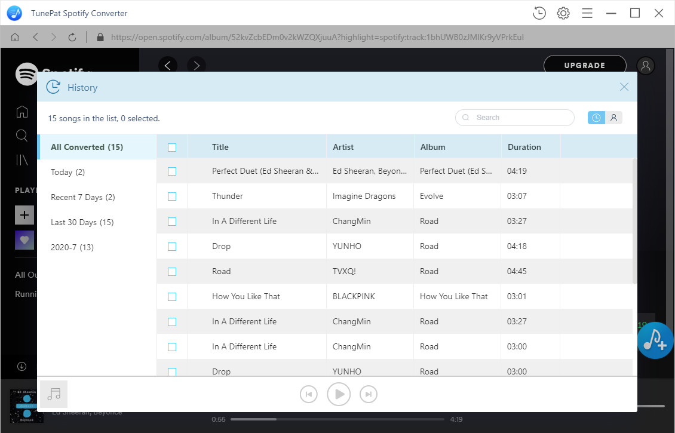Go to browser home page
The image size is (675, 433).
pos(15,38)
